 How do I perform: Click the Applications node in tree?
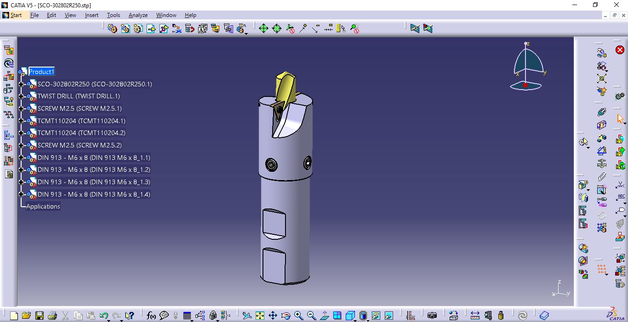[x=43, y=206]
